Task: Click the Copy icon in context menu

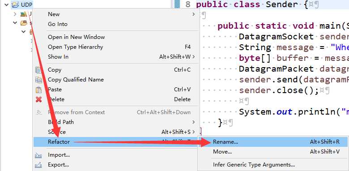Action: pyautogui.click(x=38, y=70)
